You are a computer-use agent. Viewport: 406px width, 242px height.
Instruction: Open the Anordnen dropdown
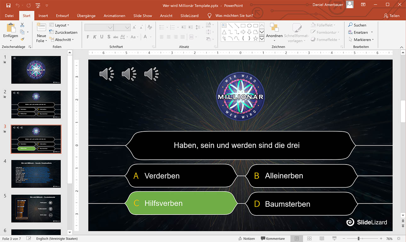coord(274,32)
